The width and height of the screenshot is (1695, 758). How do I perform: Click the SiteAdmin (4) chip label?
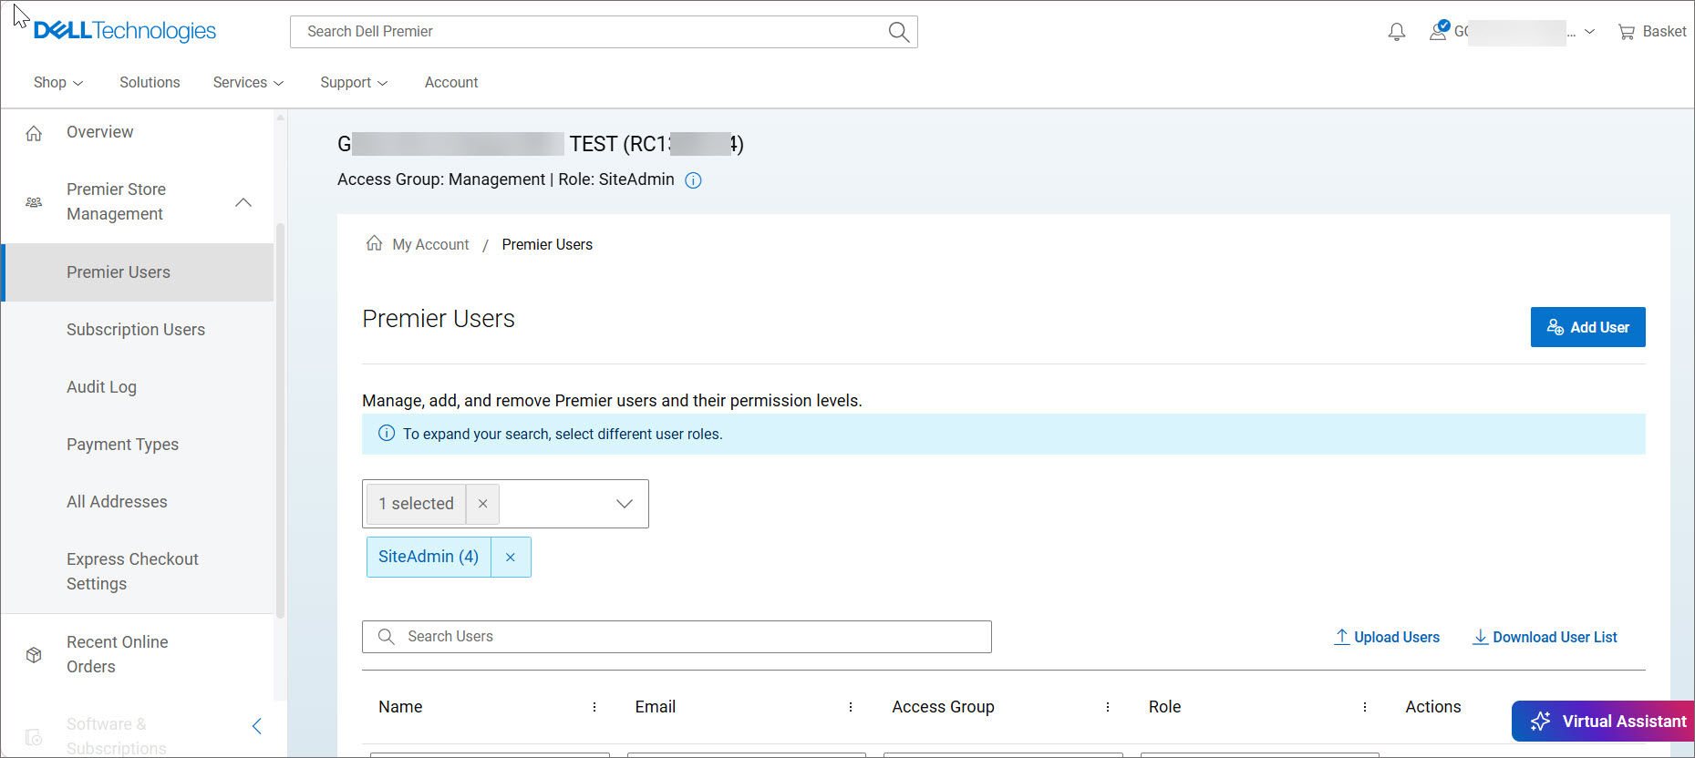click(x=429, y=557)
